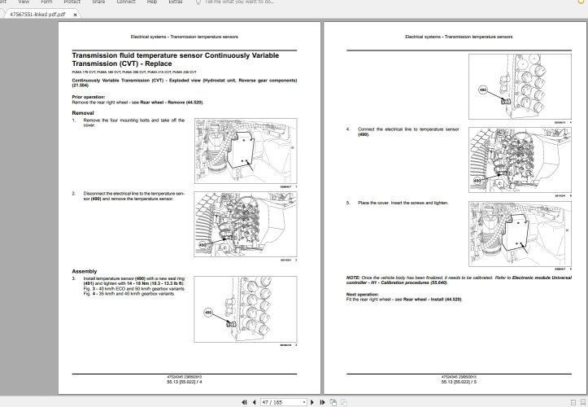Click the figure beside step 5 Place the cover
The width and height of the screenshot is (588, 407).
520,234
